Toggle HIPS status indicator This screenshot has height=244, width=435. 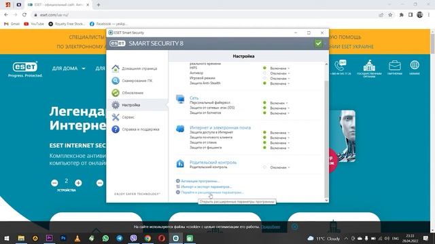pyautogui.click(x=264, y=68)
